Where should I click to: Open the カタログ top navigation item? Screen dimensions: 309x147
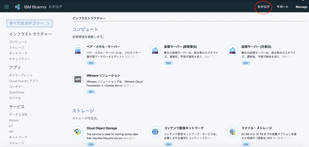coord(263,7)
